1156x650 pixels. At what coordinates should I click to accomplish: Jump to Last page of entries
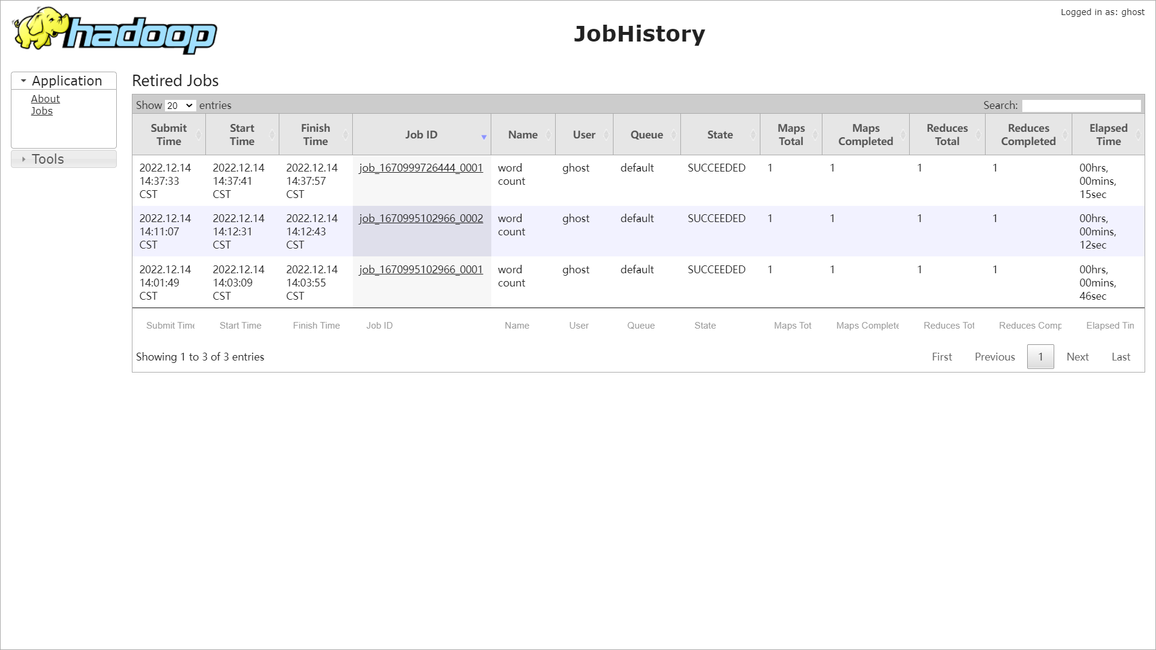[x=1120, y=357]
